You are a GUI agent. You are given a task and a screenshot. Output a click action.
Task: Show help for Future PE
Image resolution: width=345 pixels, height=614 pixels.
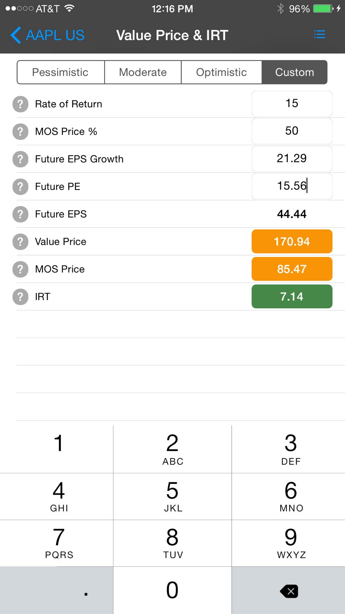click(20, 187)
